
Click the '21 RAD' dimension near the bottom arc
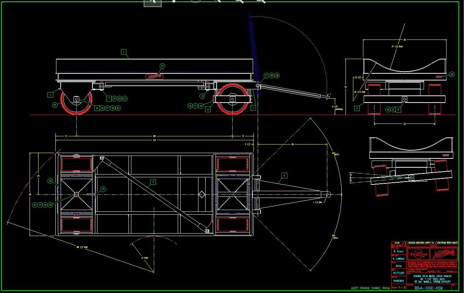(145, 258)
